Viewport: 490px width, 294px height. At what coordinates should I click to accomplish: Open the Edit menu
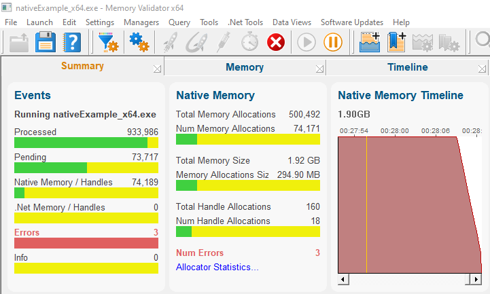point(69,22)
